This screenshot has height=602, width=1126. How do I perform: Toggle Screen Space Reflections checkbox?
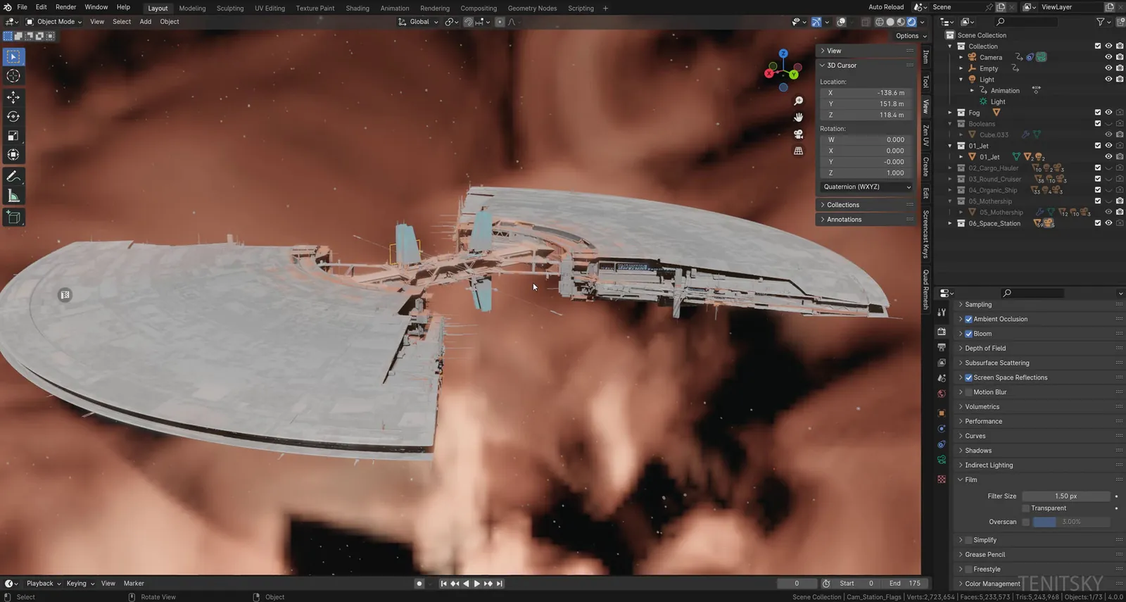tap(968, 377)
